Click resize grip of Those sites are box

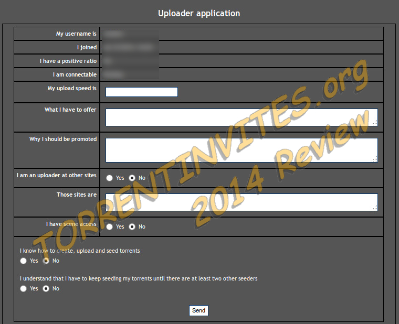coord(375,208)
